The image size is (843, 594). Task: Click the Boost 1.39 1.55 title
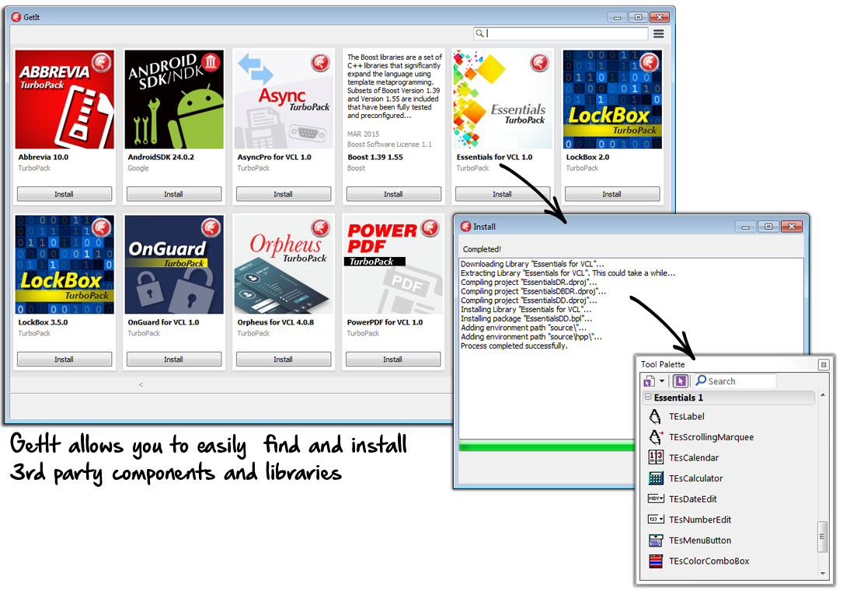[x=375, y=158]
